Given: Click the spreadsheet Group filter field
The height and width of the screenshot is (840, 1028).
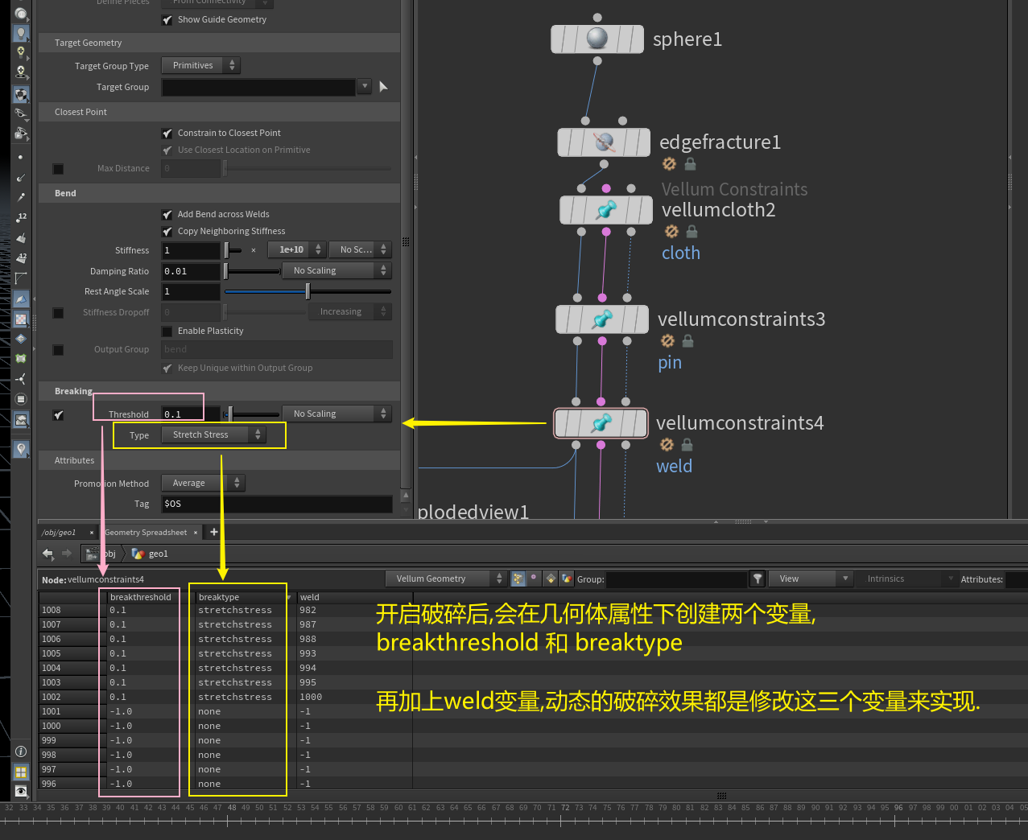Looking at the screenshot, I should (676, 579).
